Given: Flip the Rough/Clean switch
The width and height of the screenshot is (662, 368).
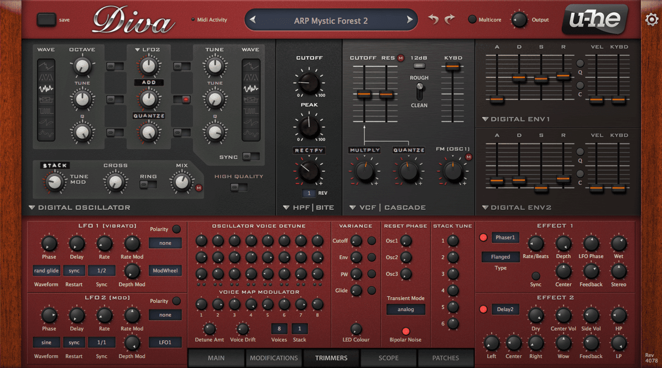Looking at the screenshot, I should [x=419, y=91].
